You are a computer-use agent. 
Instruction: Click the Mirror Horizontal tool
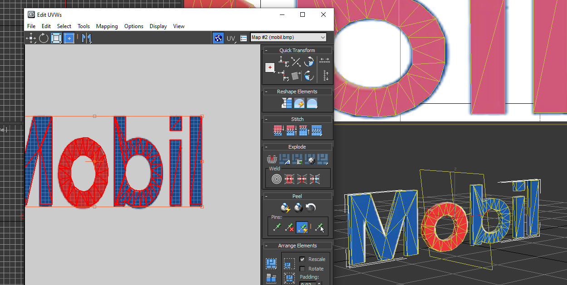(x=87, y=38)
